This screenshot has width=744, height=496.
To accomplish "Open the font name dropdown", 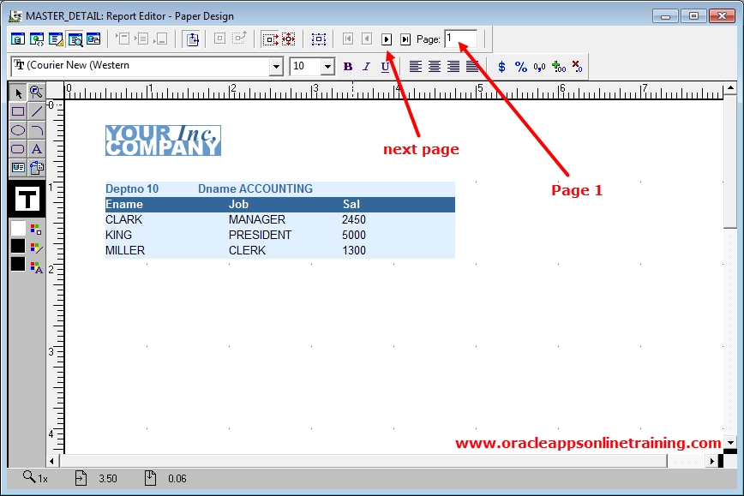I will [276, 66].
